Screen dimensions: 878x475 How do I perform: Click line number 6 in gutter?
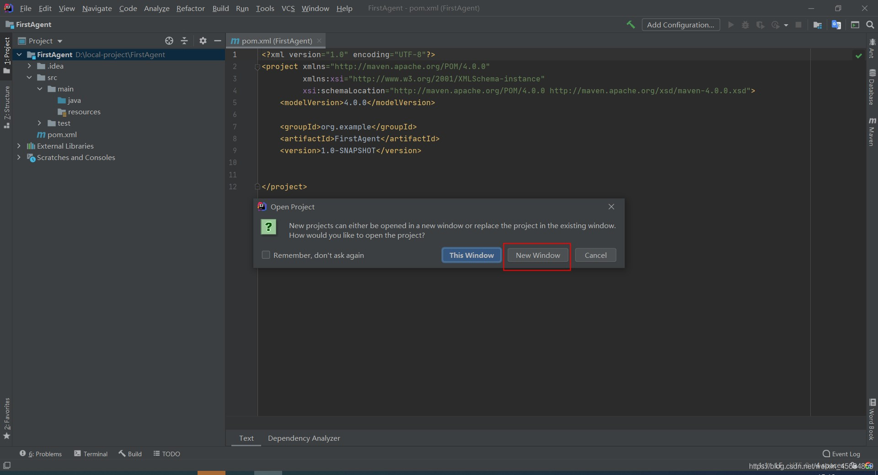[x=235, y=114]
